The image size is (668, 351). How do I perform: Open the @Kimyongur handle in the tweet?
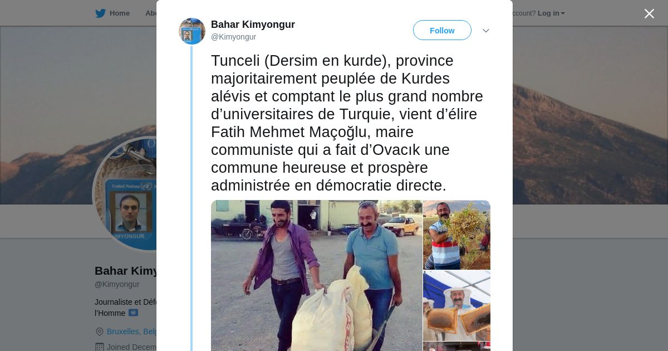pyautogui.click(x=233, y=37)
